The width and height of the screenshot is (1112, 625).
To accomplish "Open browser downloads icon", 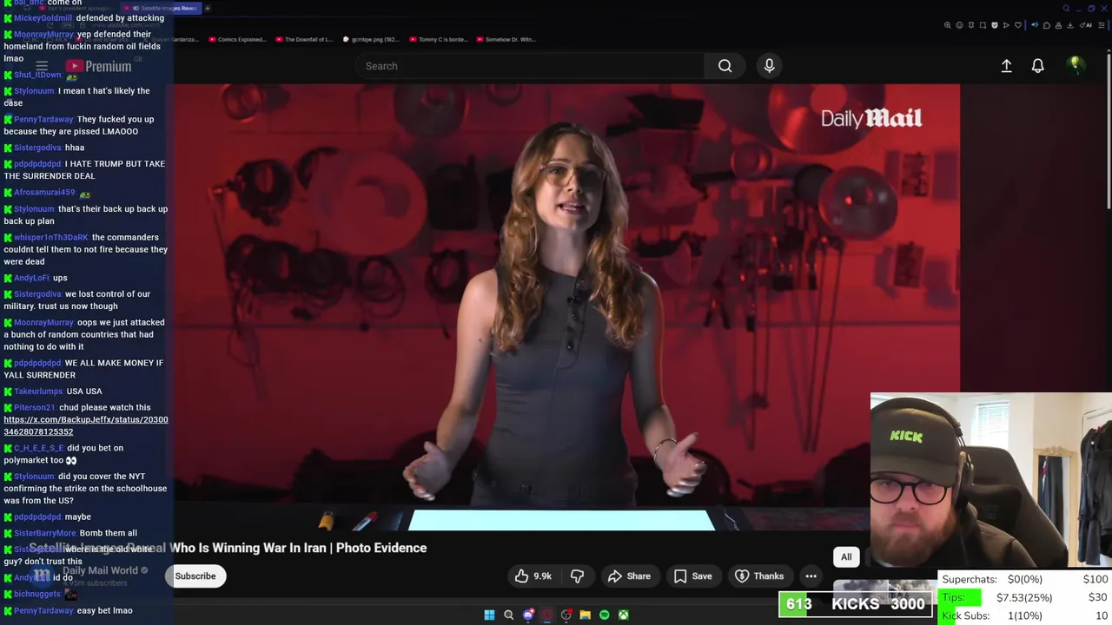I will click(x=1070, y=25).
